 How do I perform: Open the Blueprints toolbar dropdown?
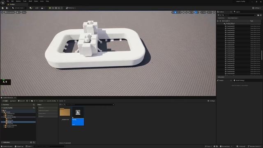pyautogui.click(x=37, y=8)
